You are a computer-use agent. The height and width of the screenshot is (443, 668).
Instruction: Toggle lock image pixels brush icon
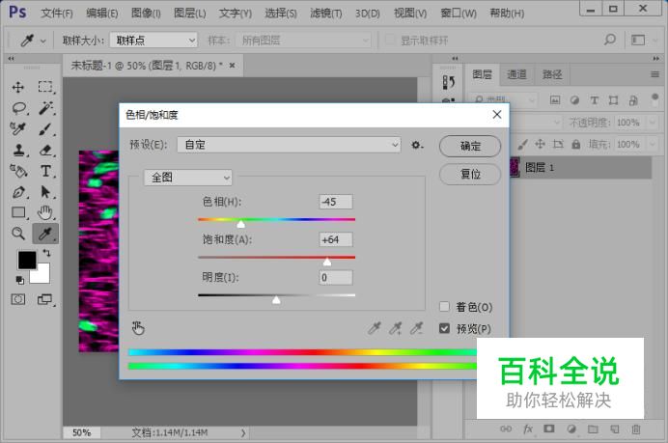point(522,145)
